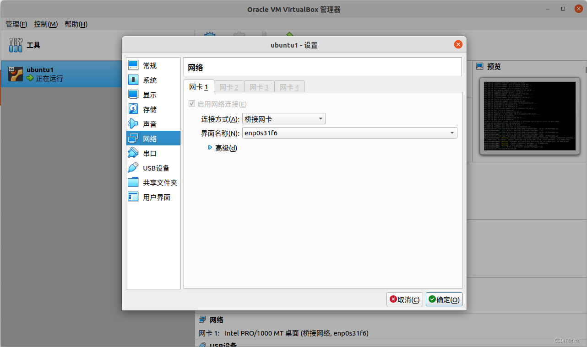Open the 连接方式 dropdown showing 桥接网卡
Viewport: 587px width, 347px height.
[x=284, y=119]
